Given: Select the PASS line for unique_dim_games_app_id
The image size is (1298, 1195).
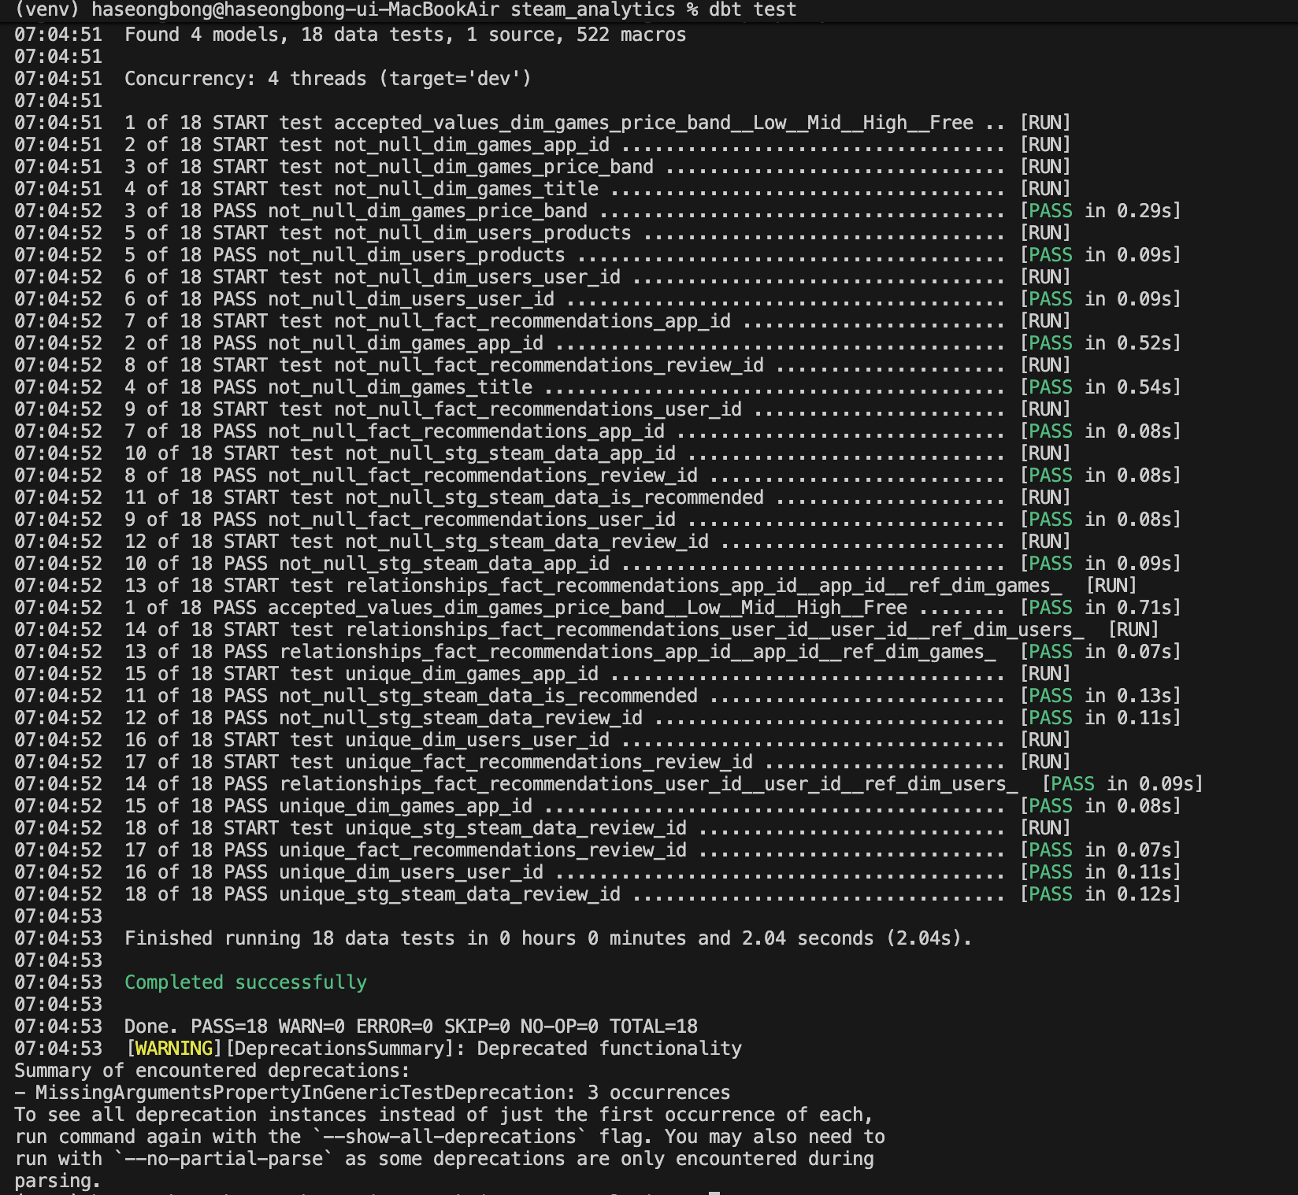Looking at the screenshot, I should (598, 806).
